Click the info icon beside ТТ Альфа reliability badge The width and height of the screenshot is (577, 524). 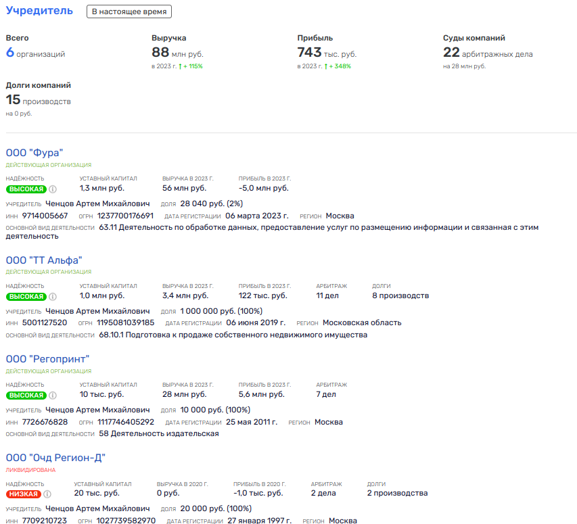pyautogui.click(x=53, y=296)
